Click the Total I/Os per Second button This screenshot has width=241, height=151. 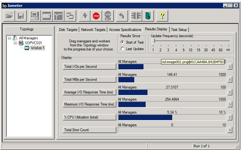click(89, 67)
